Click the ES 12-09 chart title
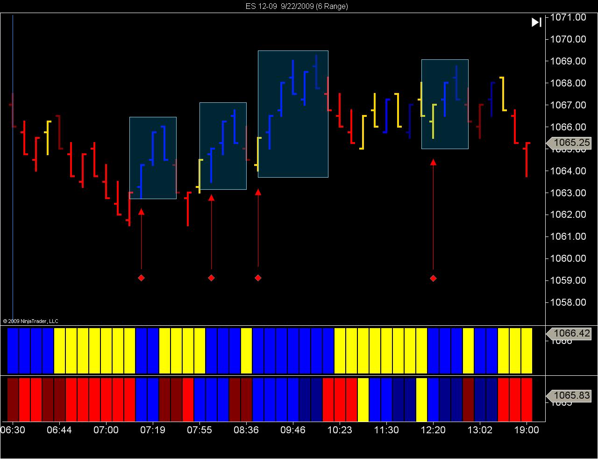The height and width of the screenshot is (459, 598). click(x=297, y=6)
